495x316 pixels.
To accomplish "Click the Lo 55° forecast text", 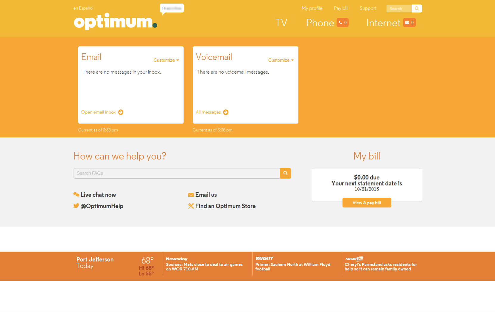I will click(x=146, y=274).
